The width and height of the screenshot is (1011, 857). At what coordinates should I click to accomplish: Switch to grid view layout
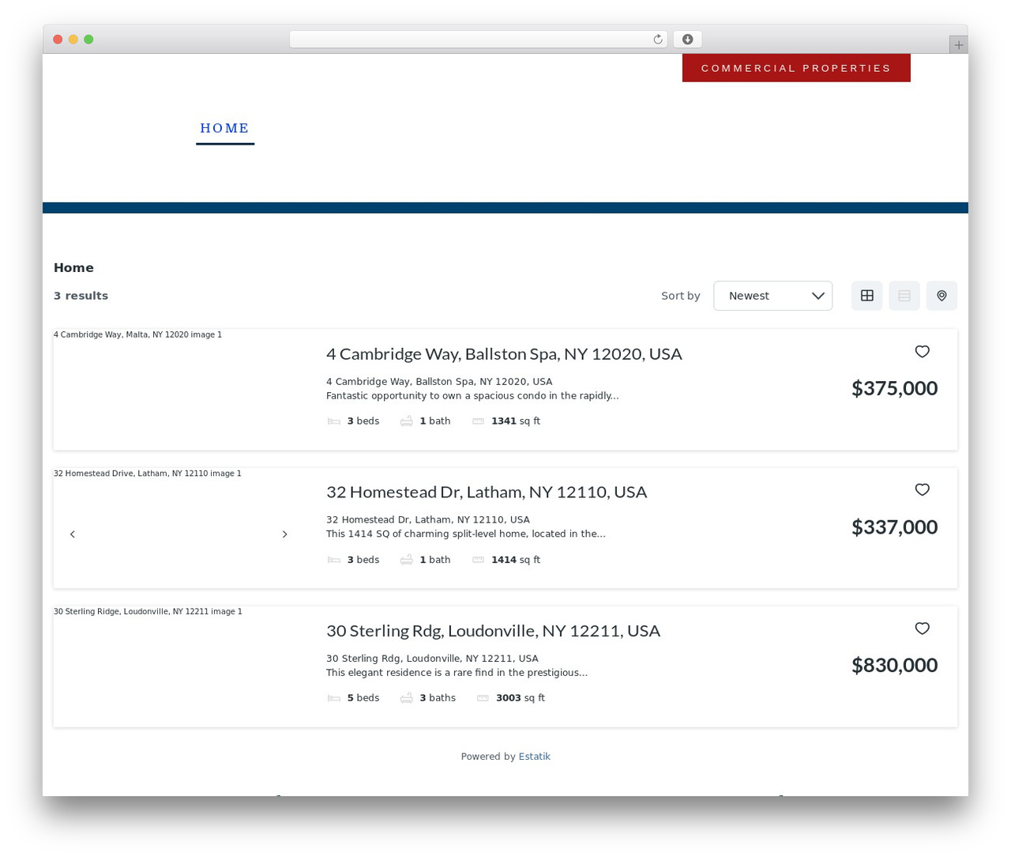pos(866,296)
